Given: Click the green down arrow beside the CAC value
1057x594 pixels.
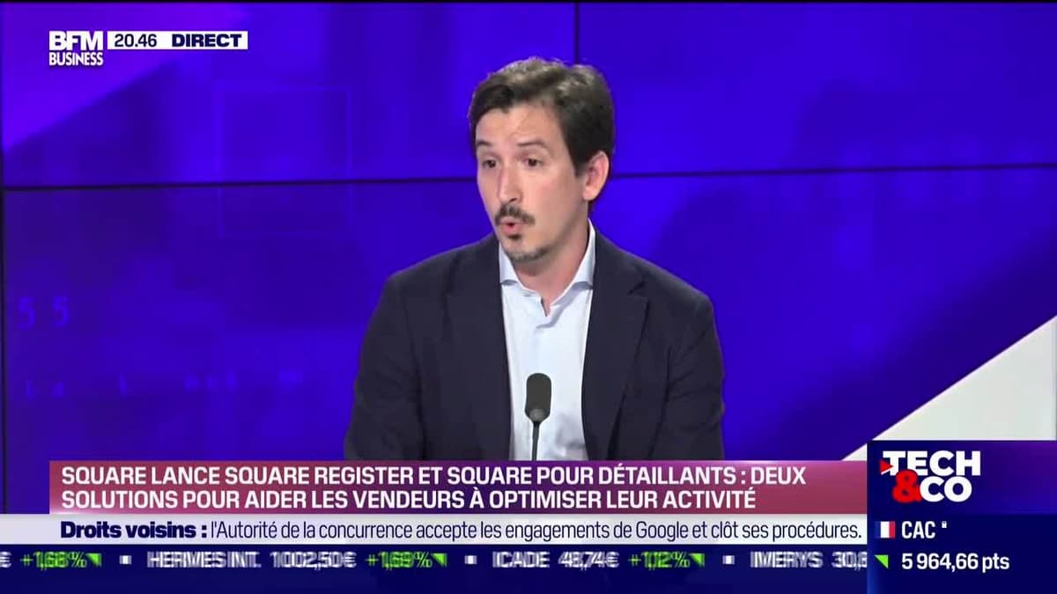Looking at the screenshot, I should pos(882,561).
